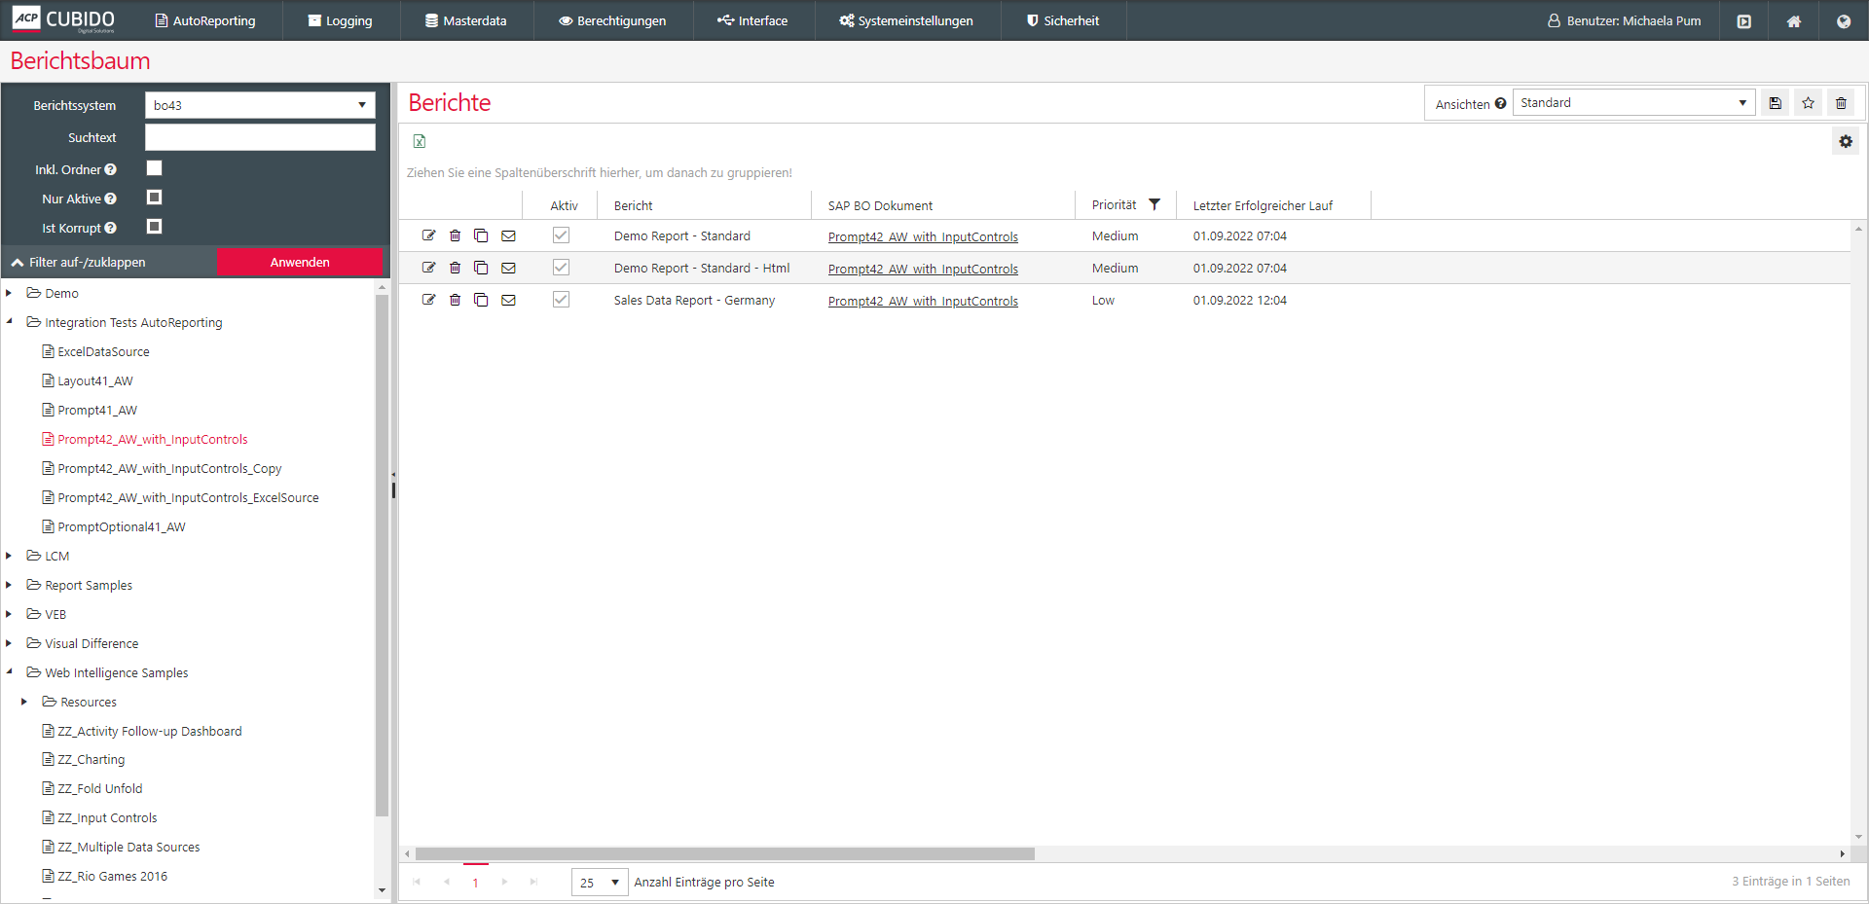Click the horizontal scrollbar of the grid
1869x904 pixels.
click(724, 853)
